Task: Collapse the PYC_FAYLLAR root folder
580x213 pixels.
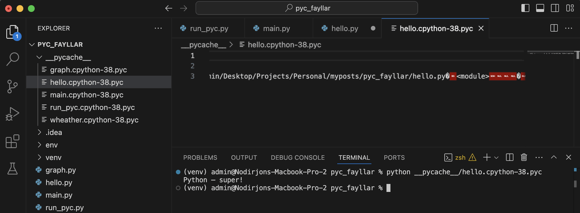Action: coord(99,44)
